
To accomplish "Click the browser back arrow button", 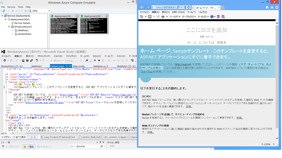I will coord(142,7).
